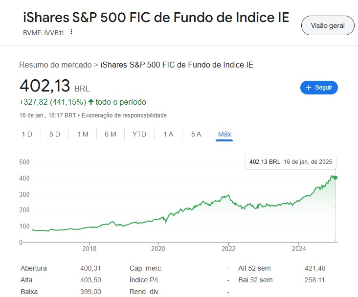Click the green end-of-line chart data point
358x297 pixels.
pyautogui.click(x=336, y=177)
